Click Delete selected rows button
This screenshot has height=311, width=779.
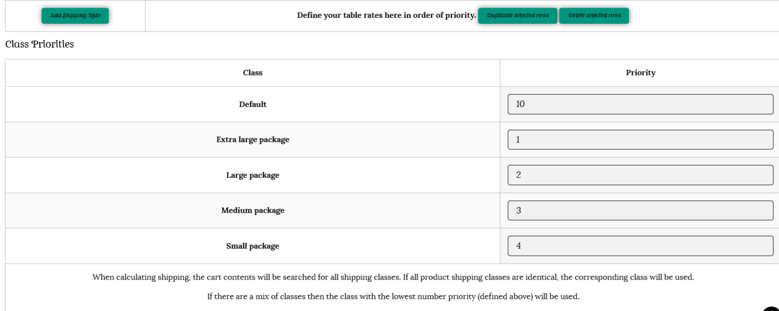(594, 16)
